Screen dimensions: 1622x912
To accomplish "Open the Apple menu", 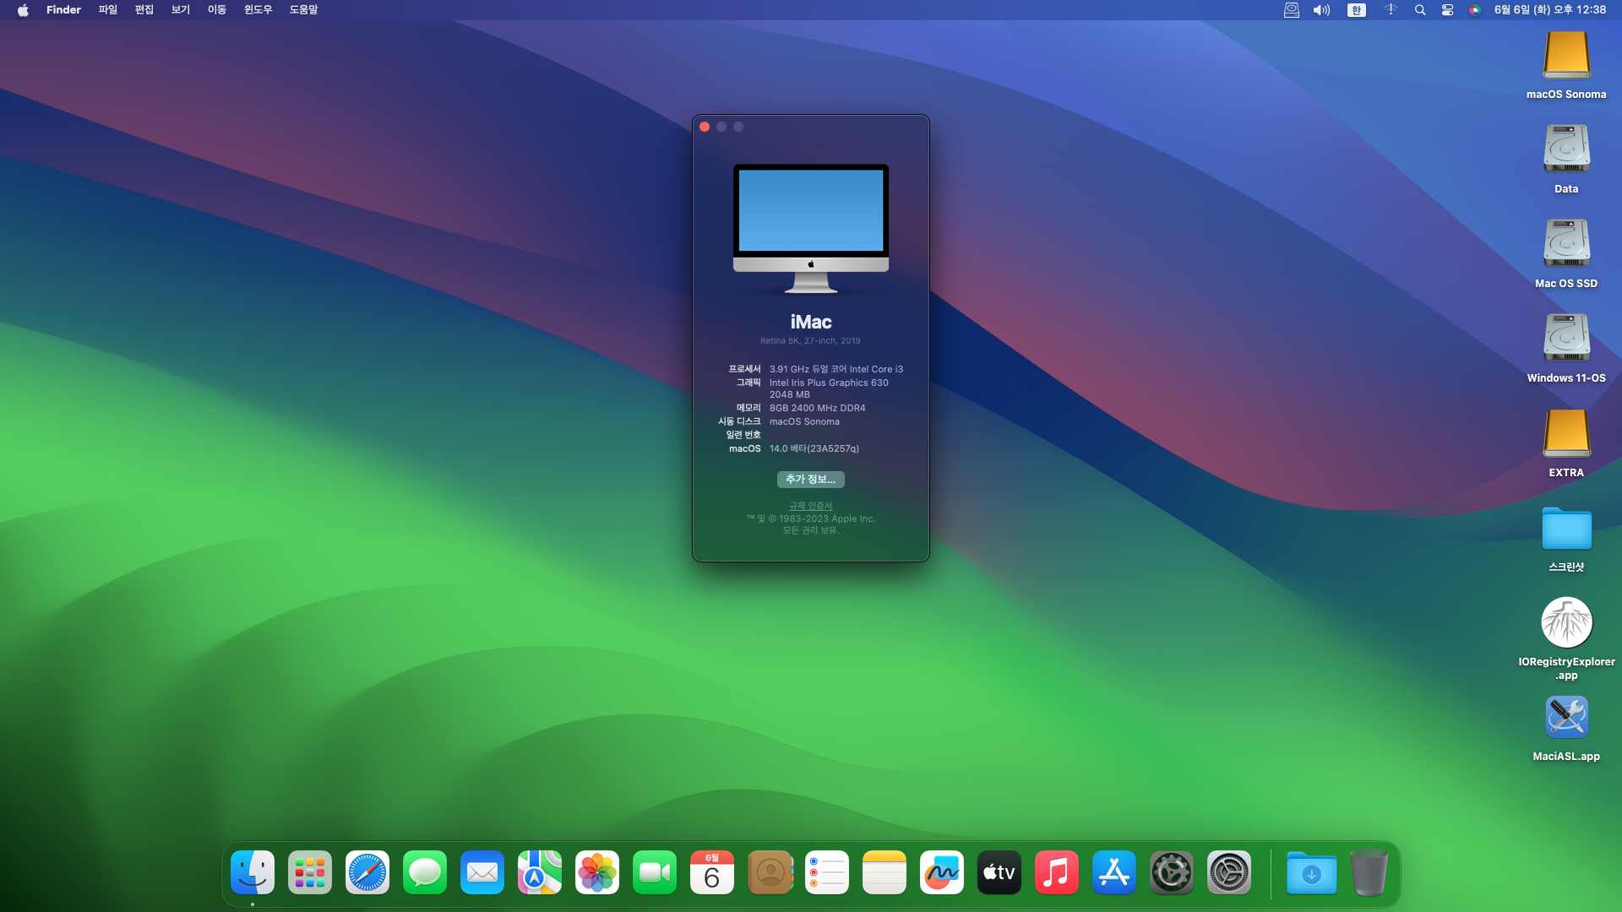I will click(x=23, y=10).
